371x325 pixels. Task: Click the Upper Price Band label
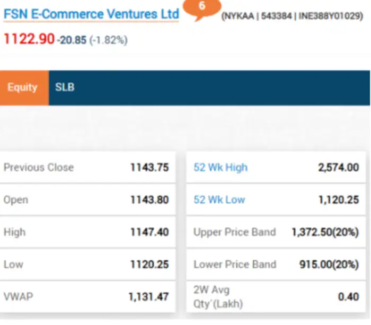point(235,232)
